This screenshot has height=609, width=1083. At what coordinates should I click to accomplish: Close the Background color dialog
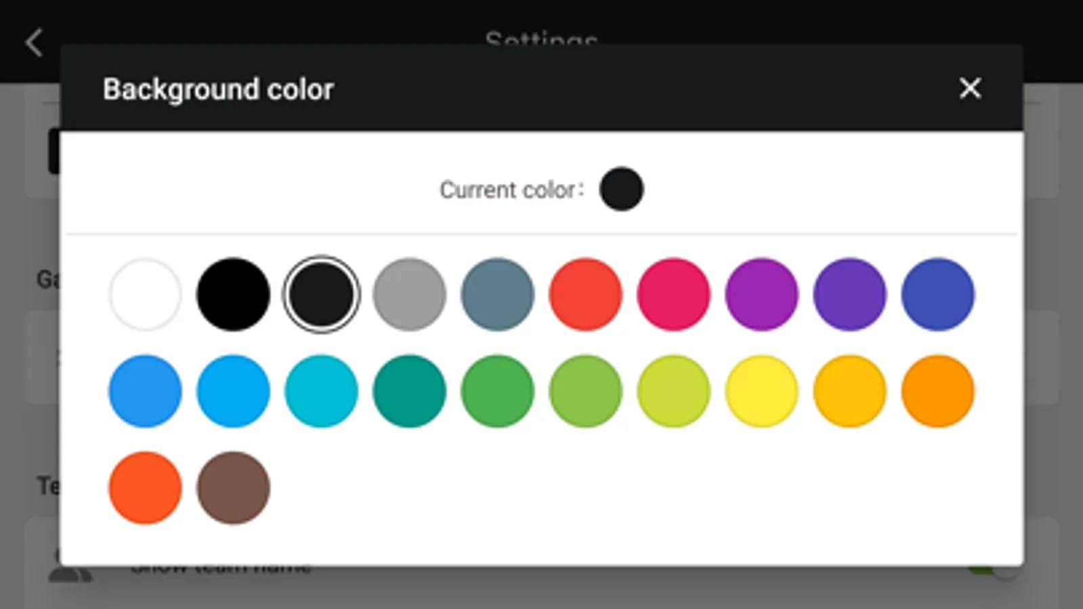tap(970, 88)
